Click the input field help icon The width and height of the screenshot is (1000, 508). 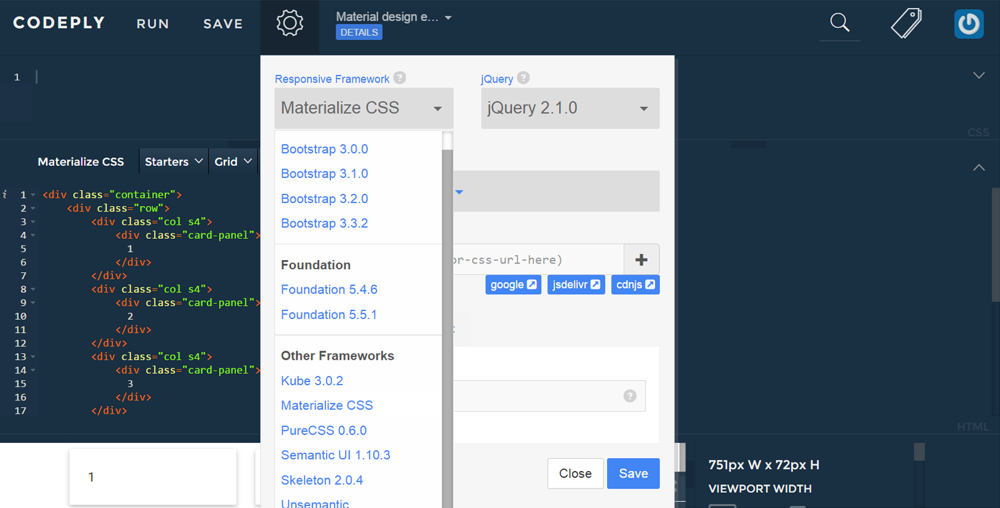[630, 396]
